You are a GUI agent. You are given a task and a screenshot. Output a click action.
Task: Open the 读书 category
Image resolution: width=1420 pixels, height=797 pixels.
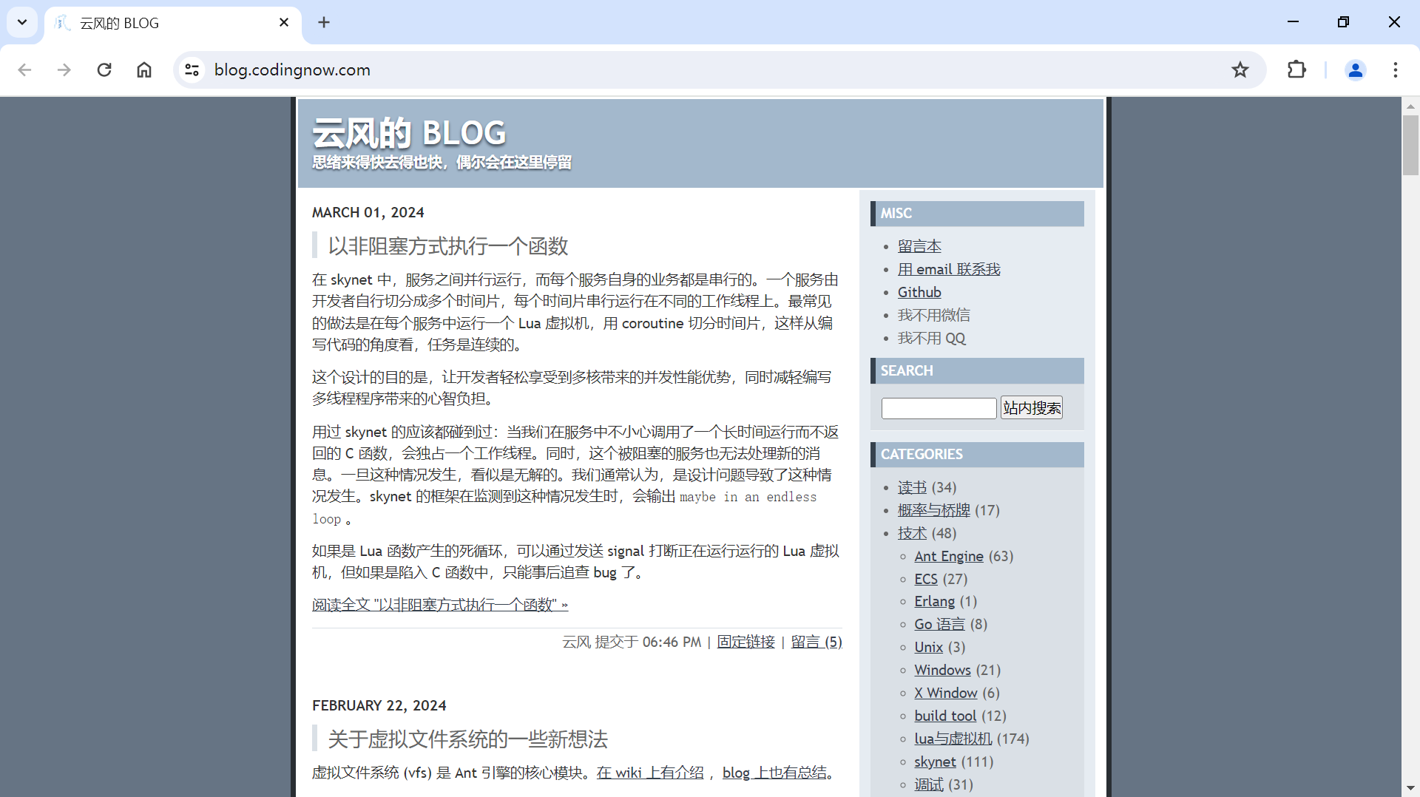point(912,487)
